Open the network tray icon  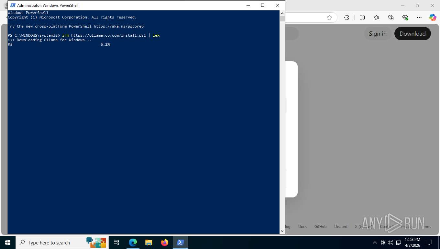point(398,243)
